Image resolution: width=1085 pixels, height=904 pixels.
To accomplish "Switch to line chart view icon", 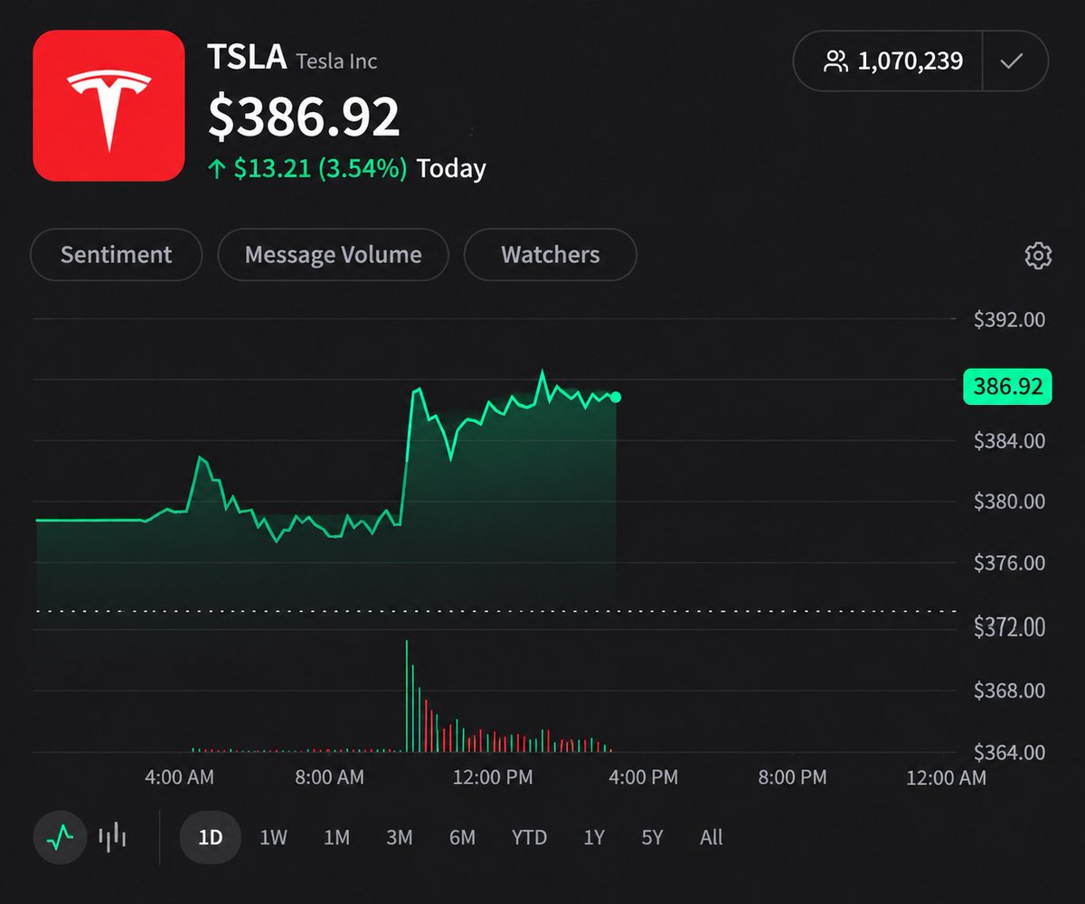I will pos(61,838).
